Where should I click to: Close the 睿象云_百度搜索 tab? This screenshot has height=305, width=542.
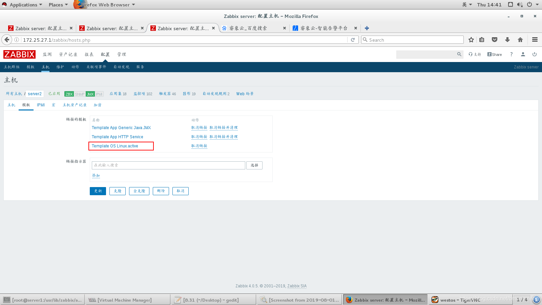click(x=284, y=28)
